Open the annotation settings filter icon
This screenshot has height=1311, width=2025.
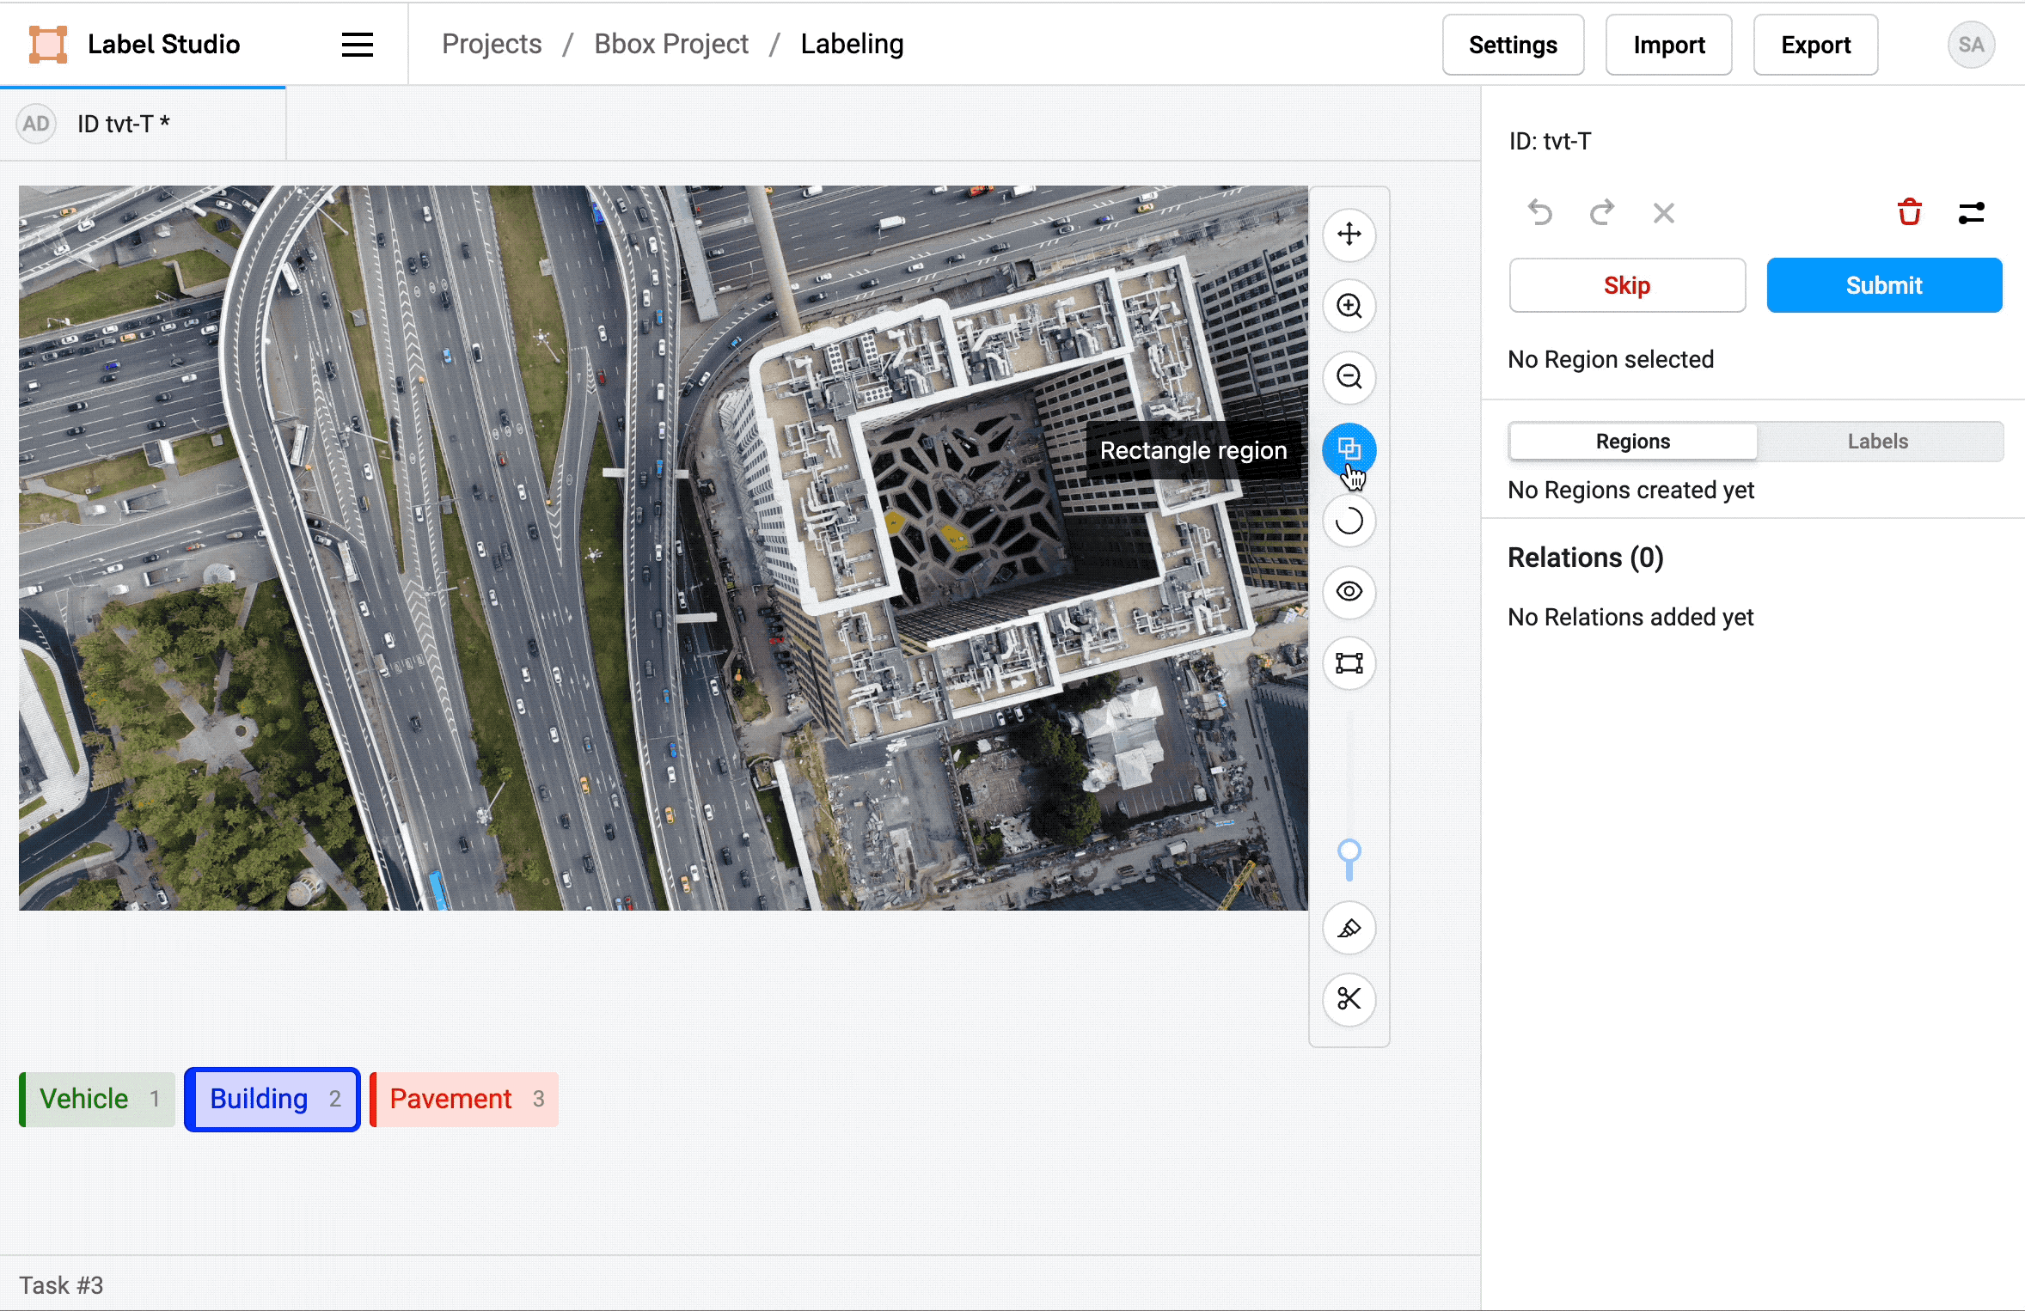pyautogui.click(x=1971, y=213)
